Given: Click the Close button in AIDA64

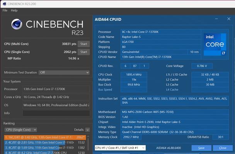Looking at the screenshot, I should [223, 148].
